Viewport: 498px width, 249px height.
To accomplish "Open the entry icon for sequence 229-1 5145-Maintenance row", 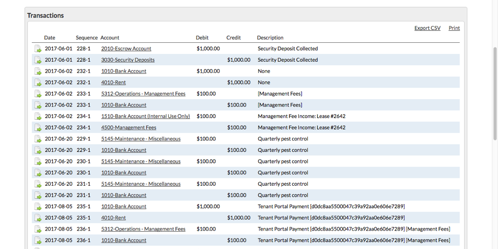I will 38,139.
